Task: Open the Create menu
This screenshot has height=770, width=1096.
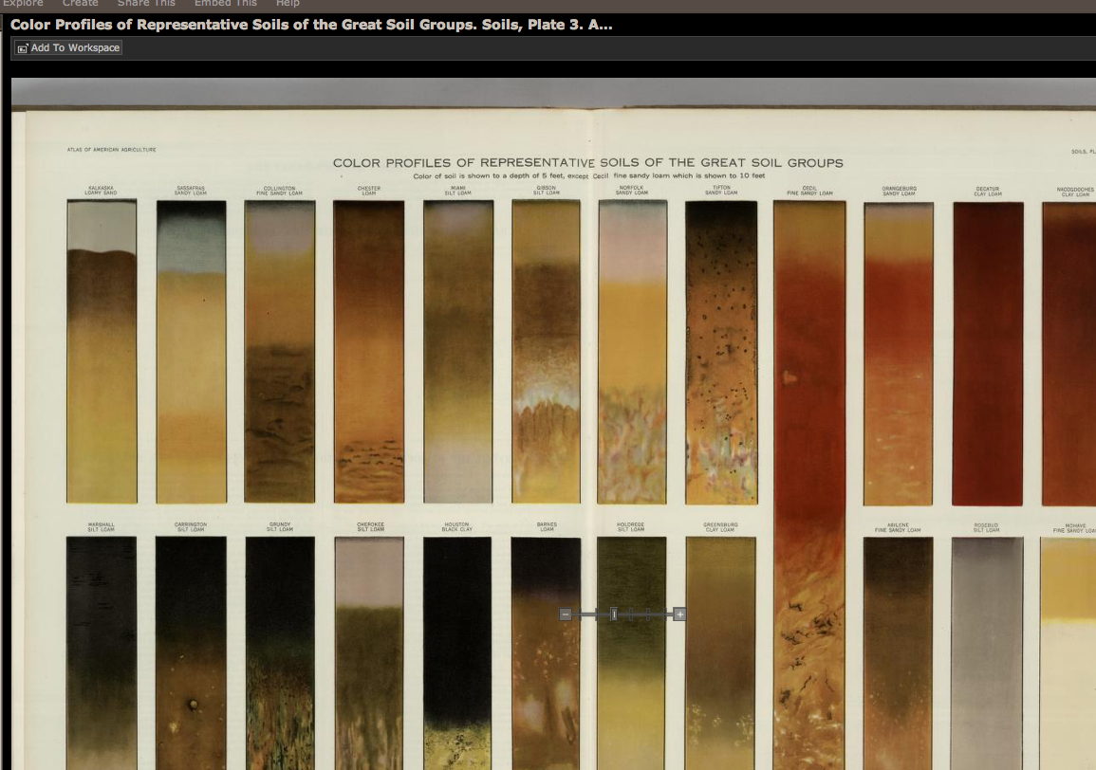Action: (81, 4)
